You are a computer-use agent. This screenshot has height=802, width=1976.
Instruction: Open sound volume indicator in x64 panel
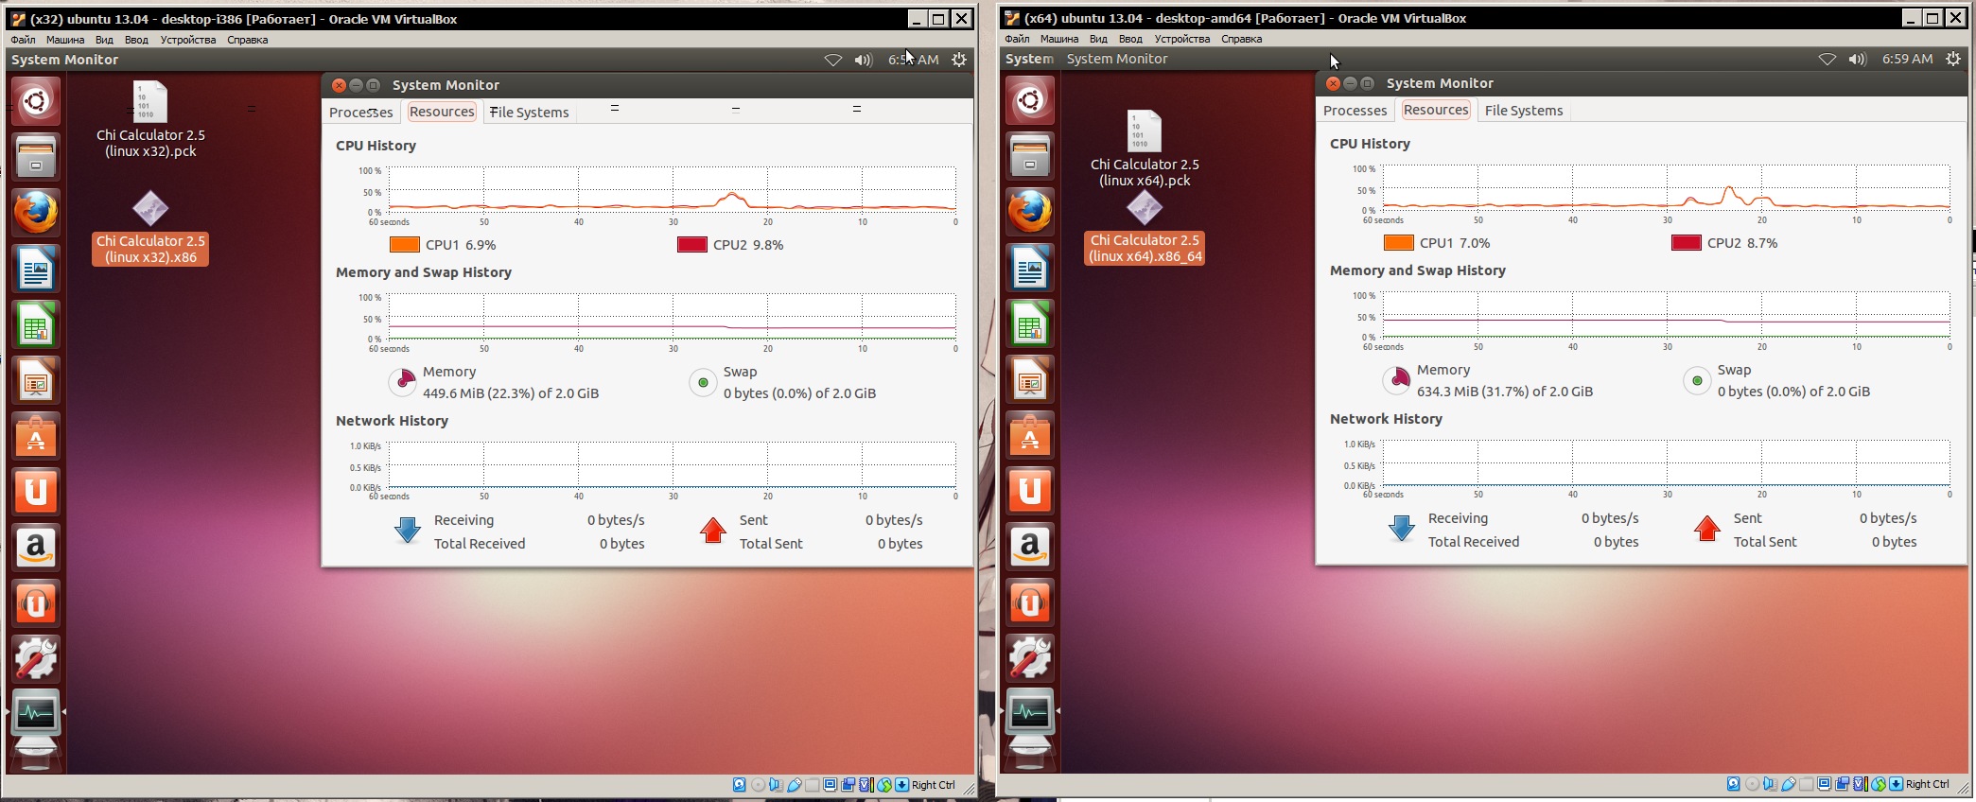1858,59
